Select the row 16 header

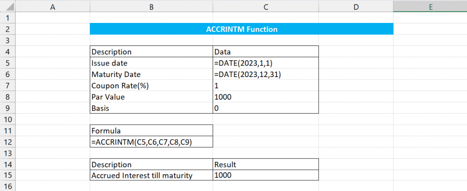[x=8, y=186]
